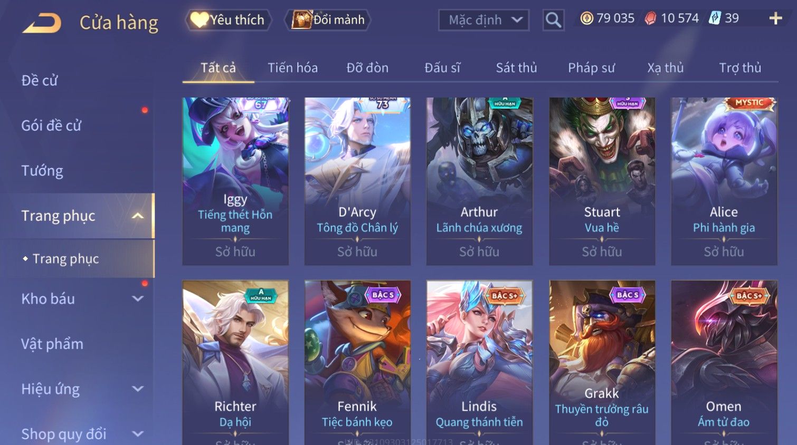This screenshot has height=445, width=797.
Task: Open Alice Phi hành gia skin card
Action: click(x=724, y=181)
